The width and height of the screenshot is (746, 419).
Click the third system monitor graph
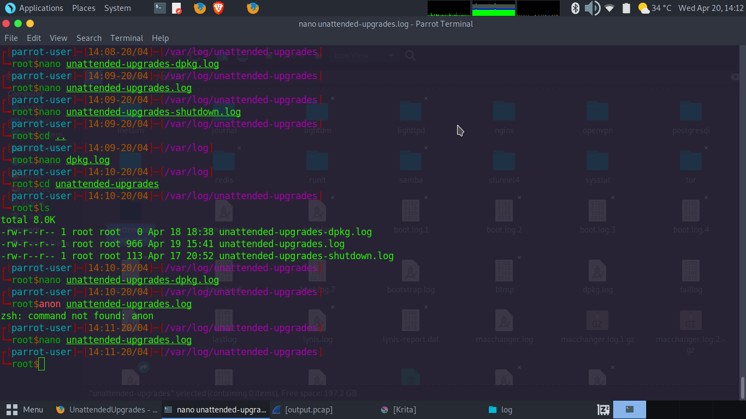[538, 8]
